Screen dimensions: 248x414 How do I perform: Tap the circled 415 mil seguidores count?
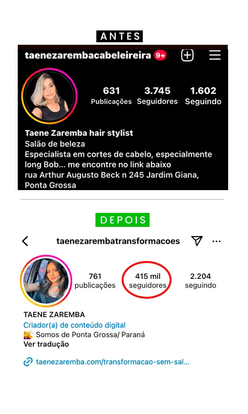[147, 281]
